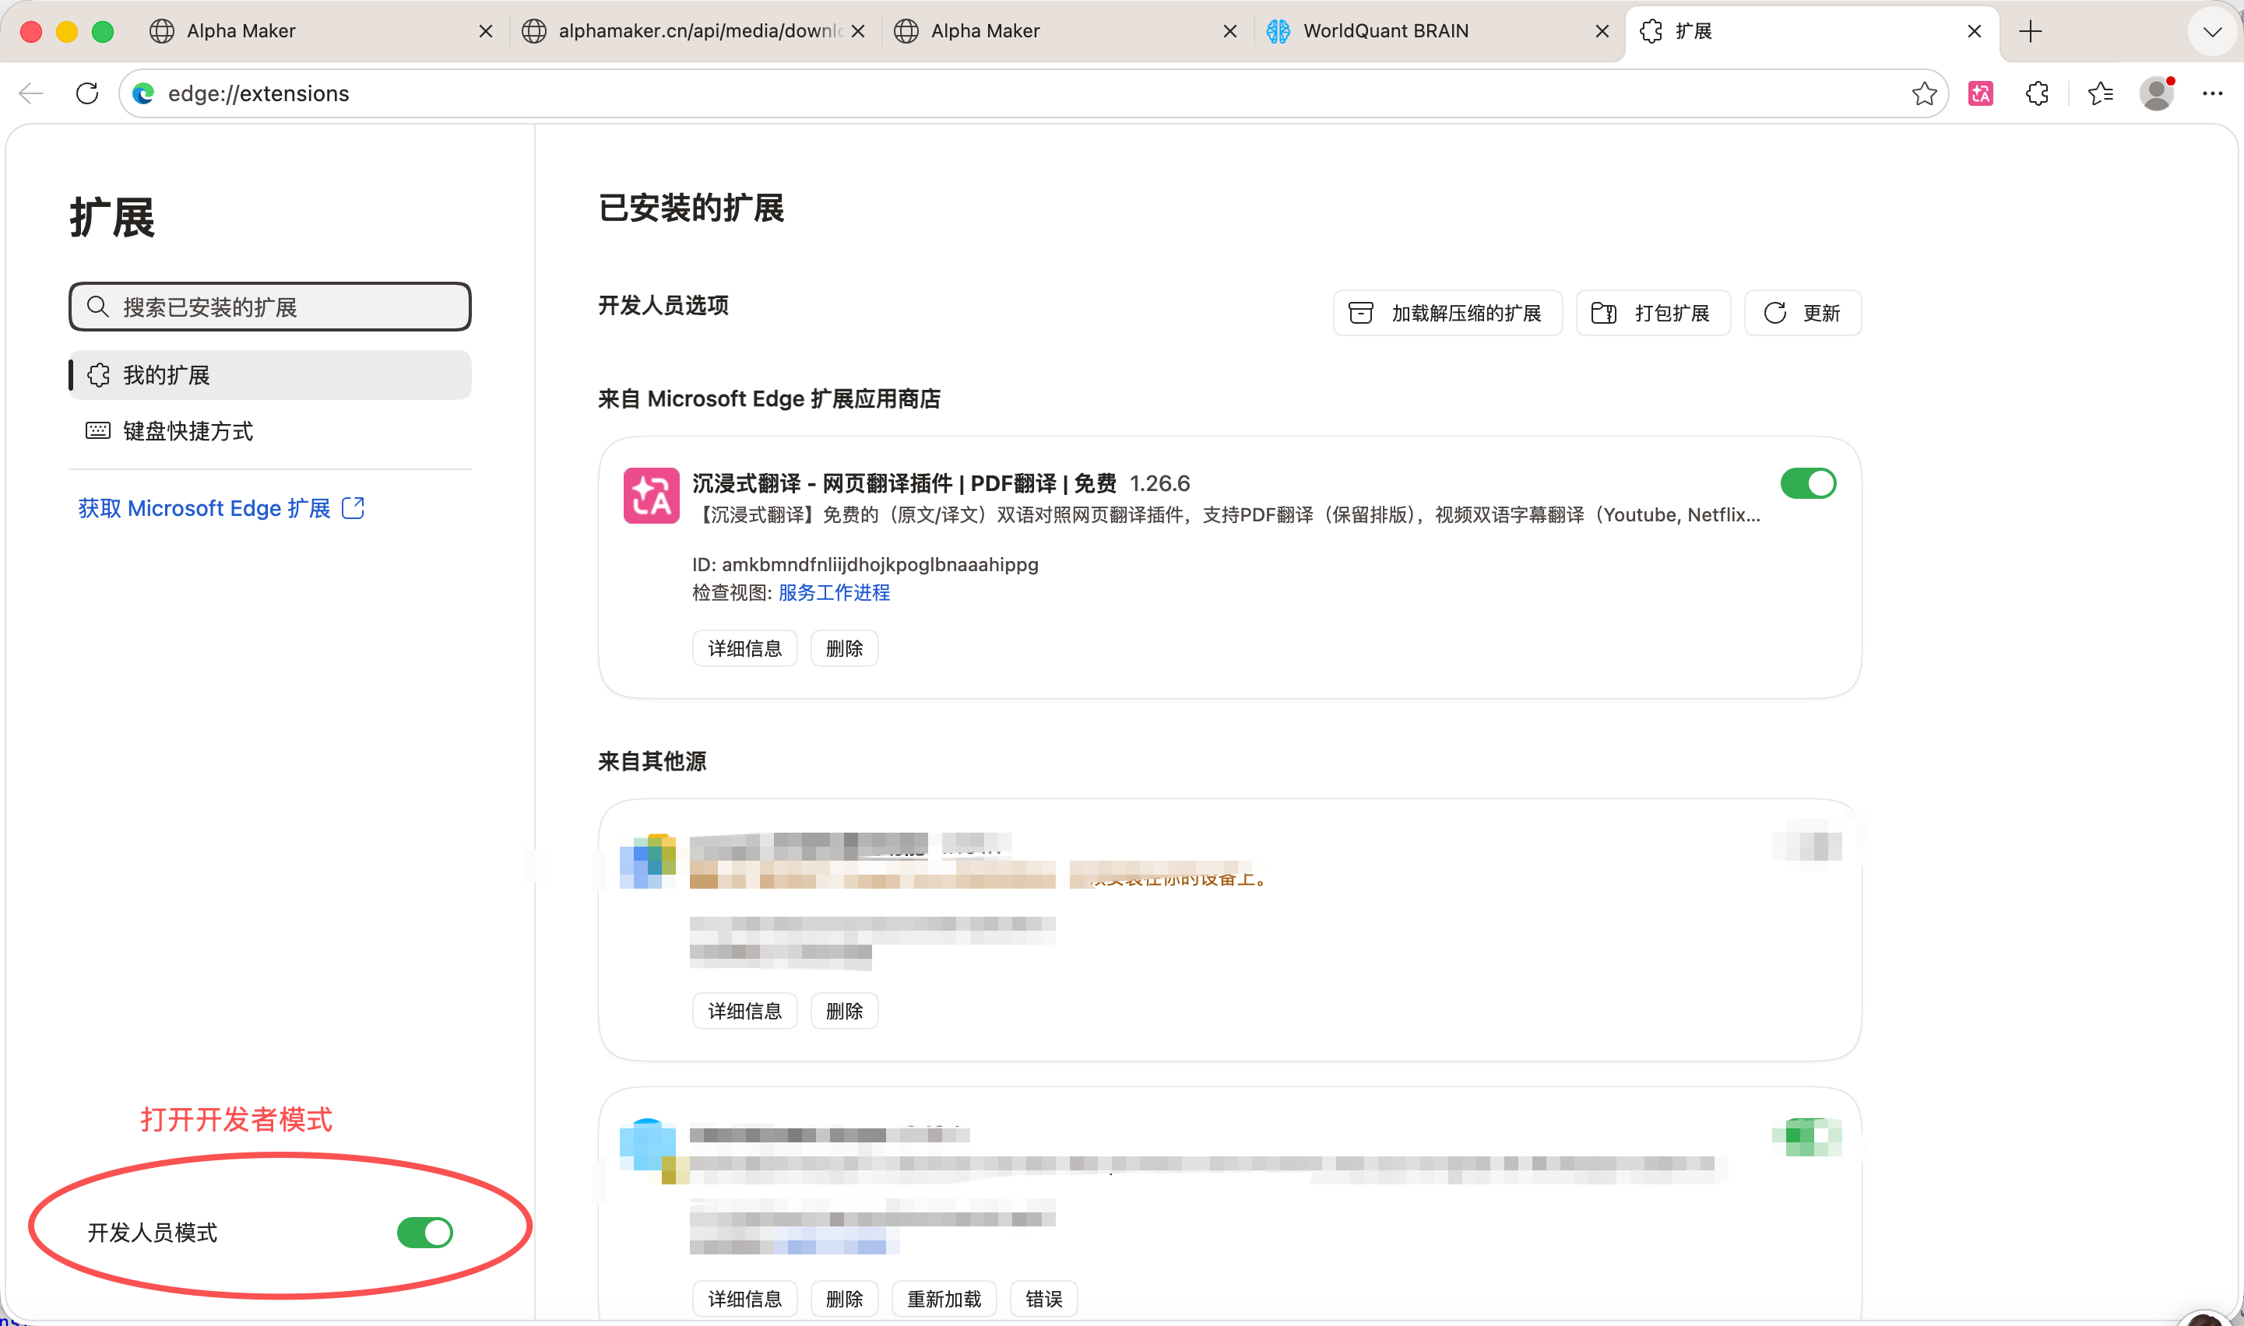Click the profile avatar icon
The width and height of the screenshot is (2244, 1326).
click(2156, 93)
